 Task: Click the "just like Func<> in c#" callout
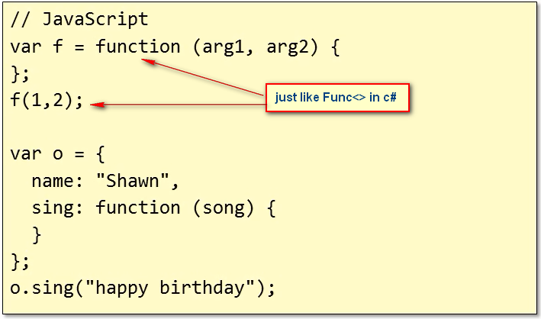point(338,98)
